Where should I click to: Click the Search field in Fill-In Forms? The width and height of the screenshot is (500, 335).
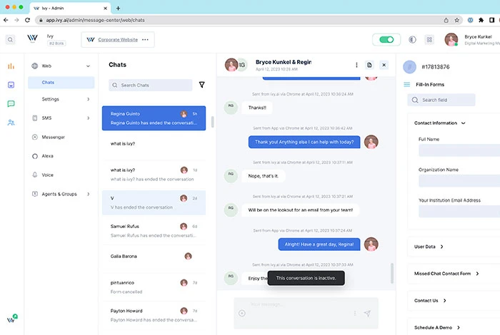[x=441, y=100]
